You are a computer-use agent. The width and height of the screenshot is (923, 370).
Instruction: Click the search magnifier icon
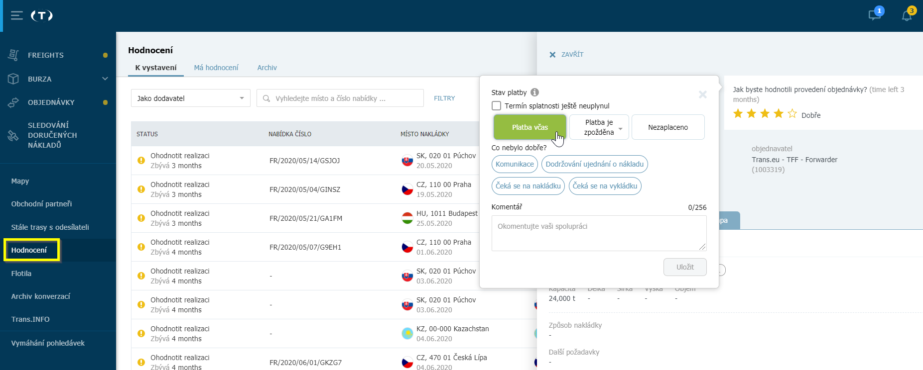pyautogui.click(x=266, y=98)
